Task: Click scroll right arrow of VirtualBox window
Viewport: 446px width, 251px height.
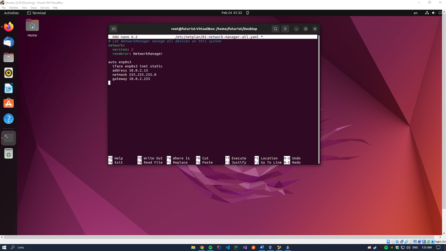Action: (440, 237)
